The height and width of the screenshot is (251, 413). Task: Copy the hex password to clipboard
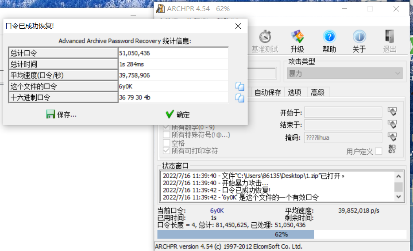[239, 98]
